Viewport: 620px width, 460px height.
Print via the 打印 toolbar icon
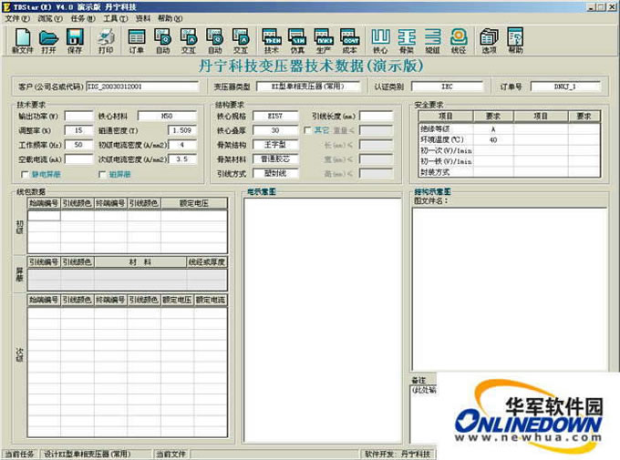(x=106, y=40)
